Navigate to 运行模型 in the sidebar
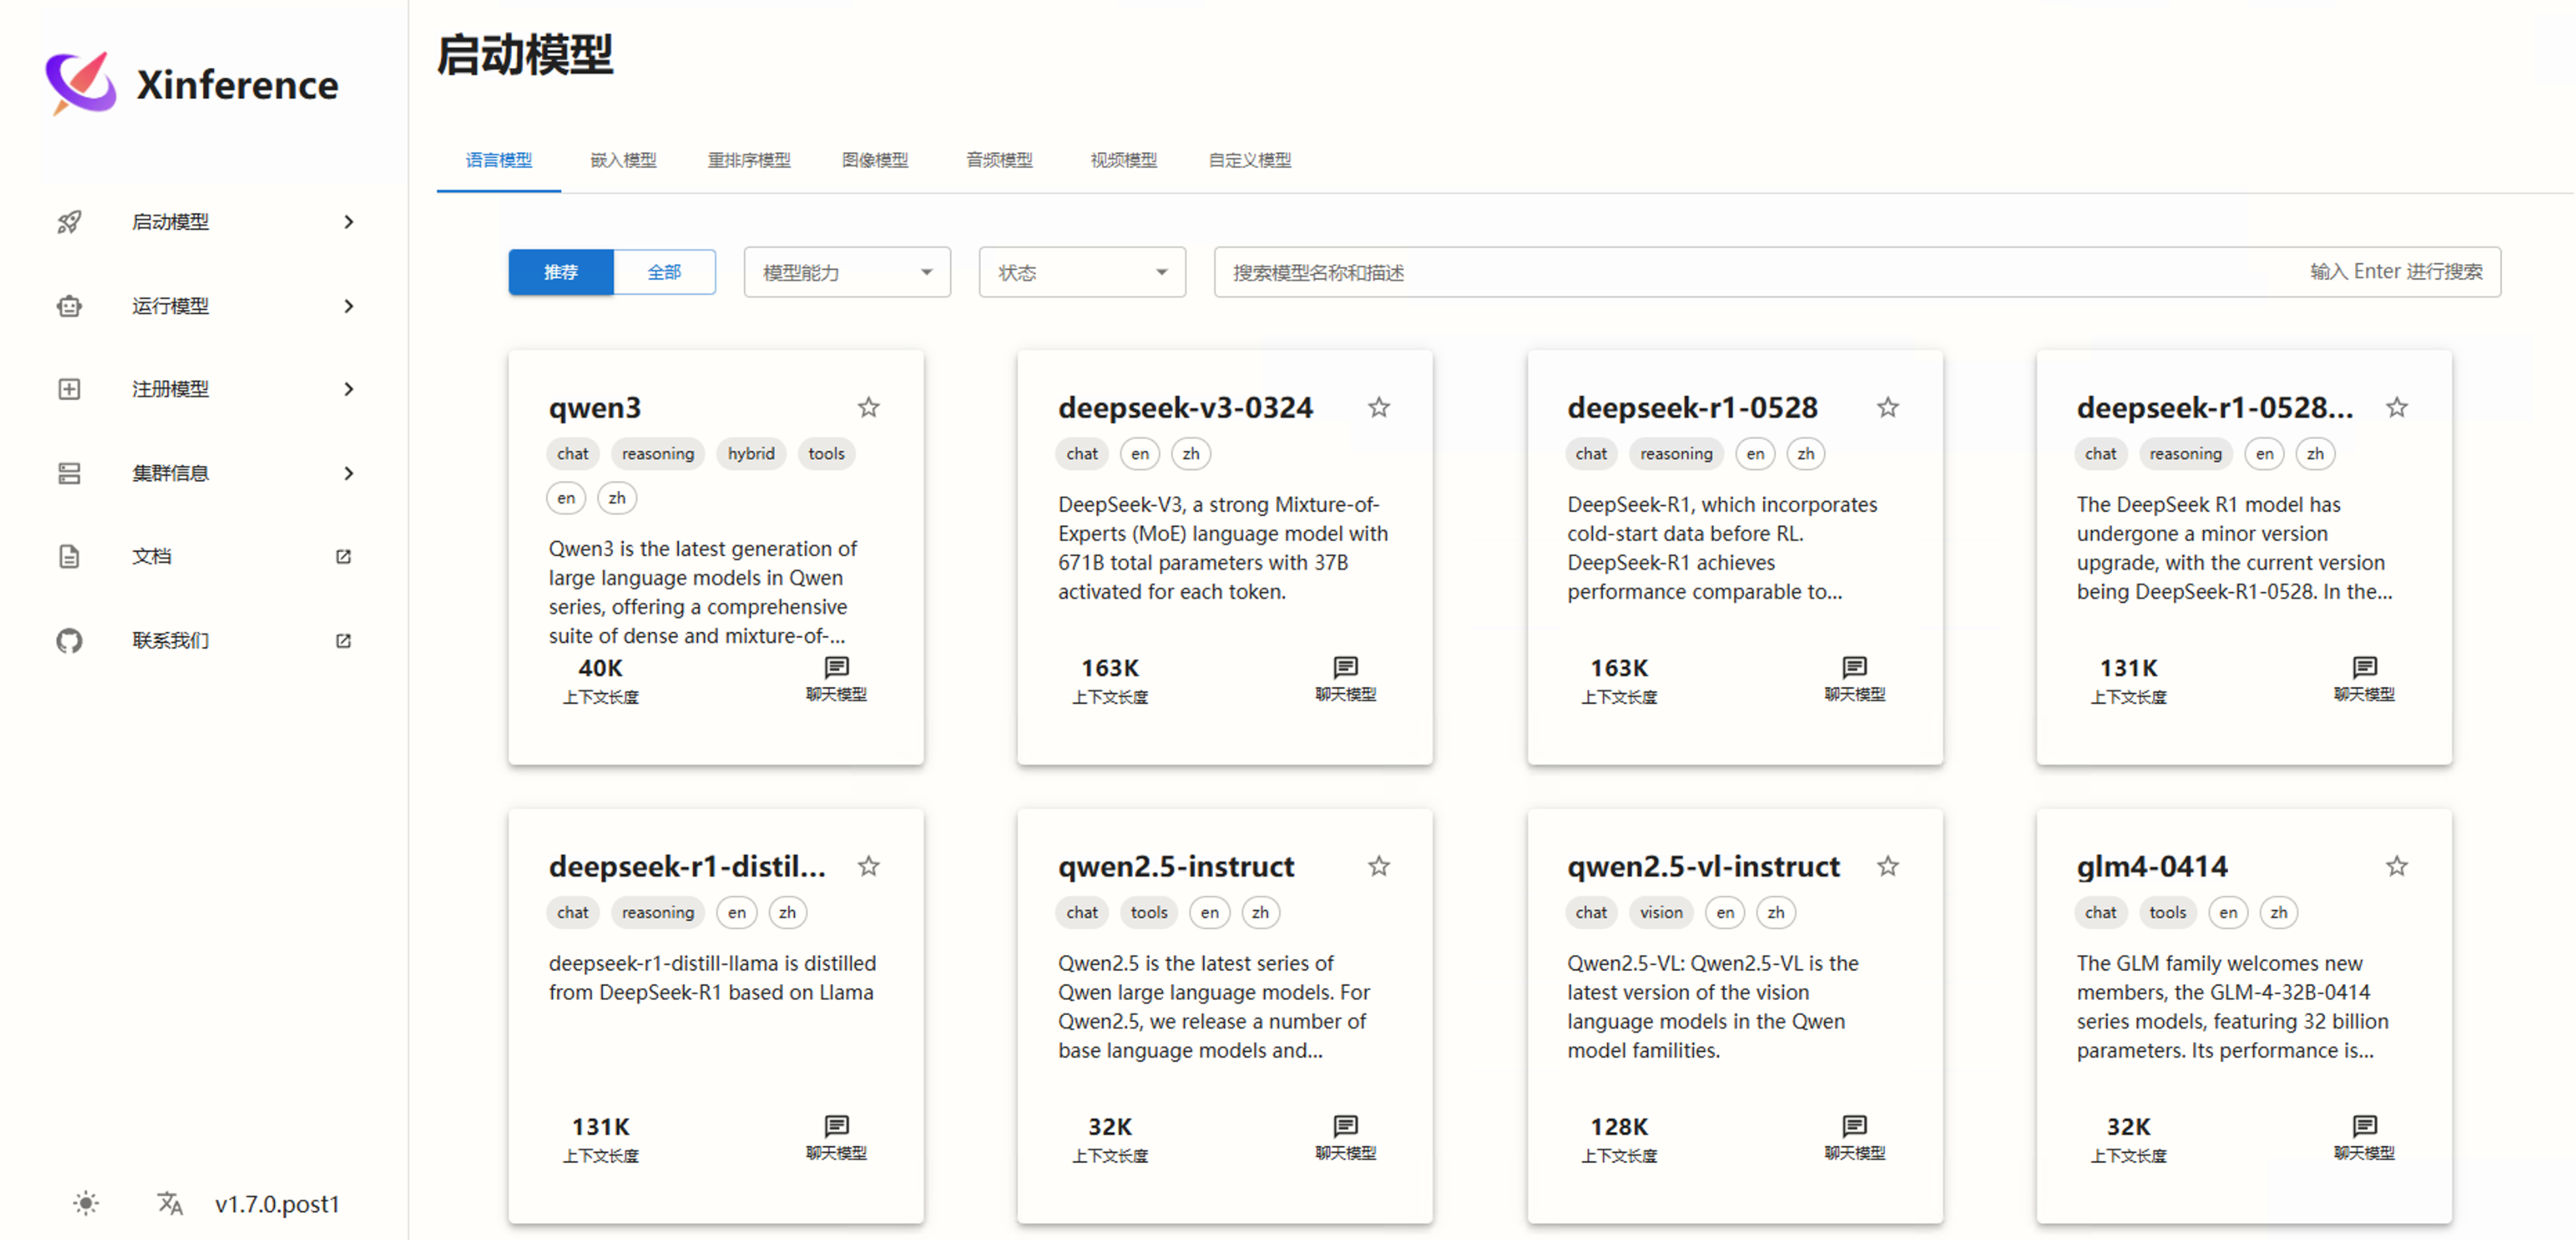 pyautogui.click(x=171, y=306)
